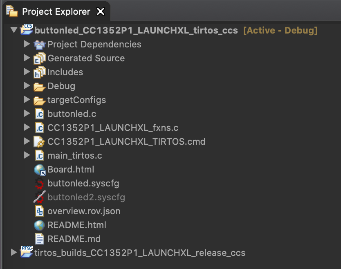Click the linker command file icon
341x269 pixels.
coord(39,141)
